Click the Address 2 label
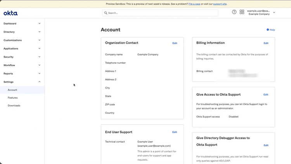291x164 pixels. click(x=111, y=79)
